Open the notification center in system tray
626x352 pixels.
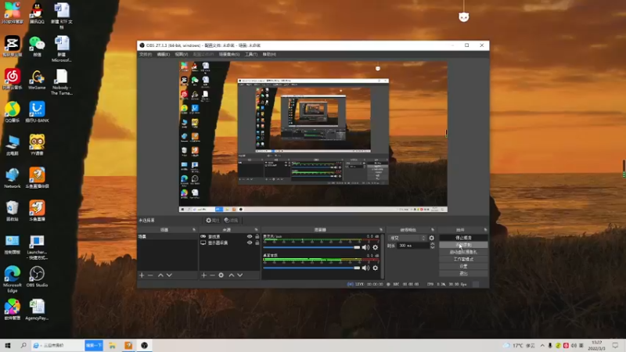point(615,346)
